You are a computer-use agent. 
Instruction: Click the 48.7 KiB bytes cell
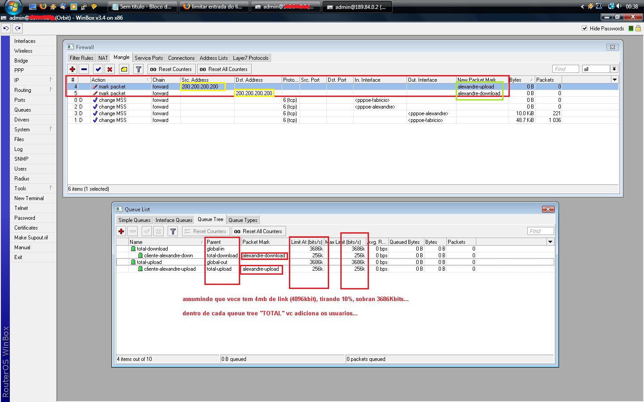525,120
